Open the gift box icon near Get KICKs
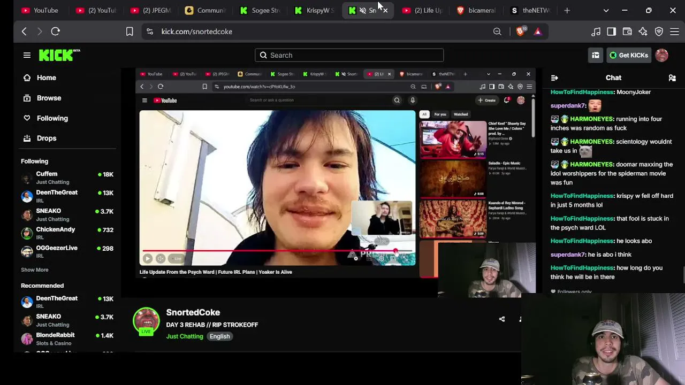This screenshot has height=385, width=685. coord(595,55)
